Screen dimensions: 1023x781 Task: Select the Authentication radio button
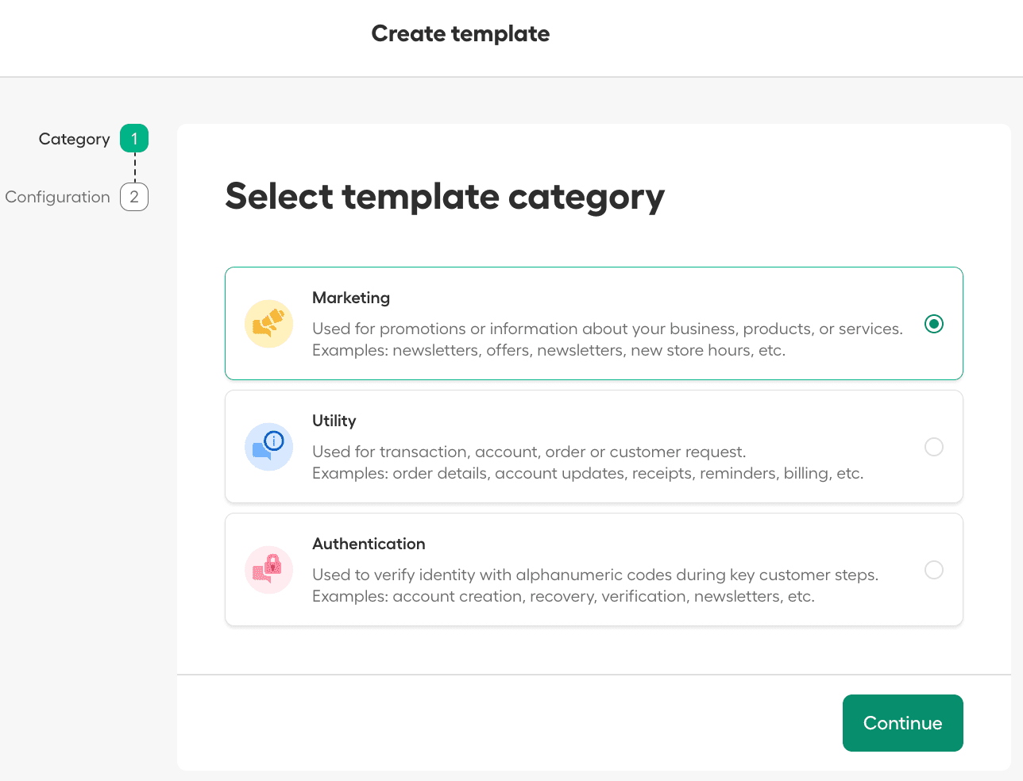[934, 569]
